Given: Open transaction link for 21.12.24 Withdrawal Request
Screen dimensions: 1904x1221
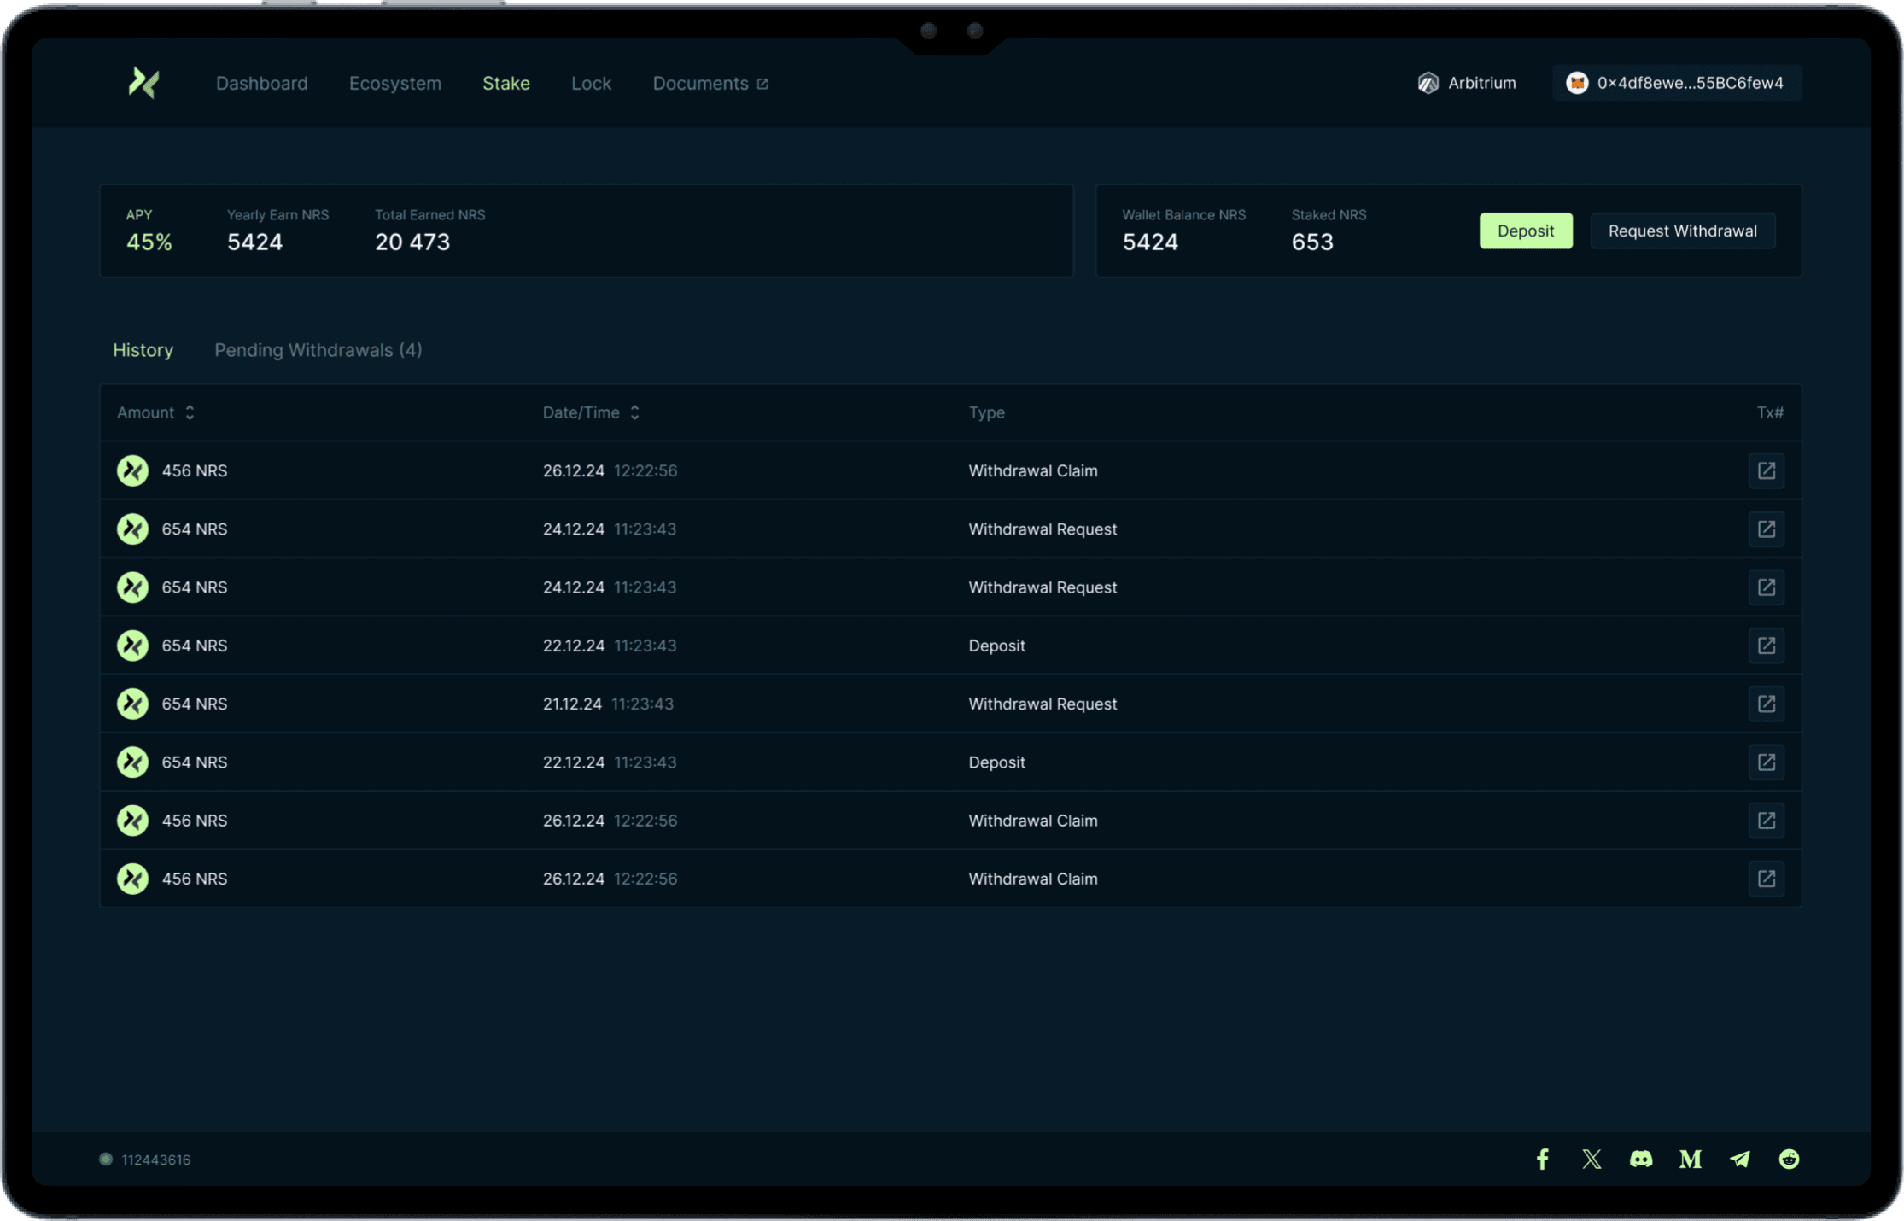Looking at the screenshot, I should 1766,704.
